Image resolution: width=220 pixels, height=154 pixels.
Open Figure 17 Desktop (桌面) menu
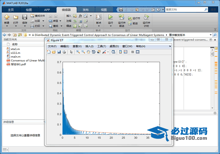[114, 46]
